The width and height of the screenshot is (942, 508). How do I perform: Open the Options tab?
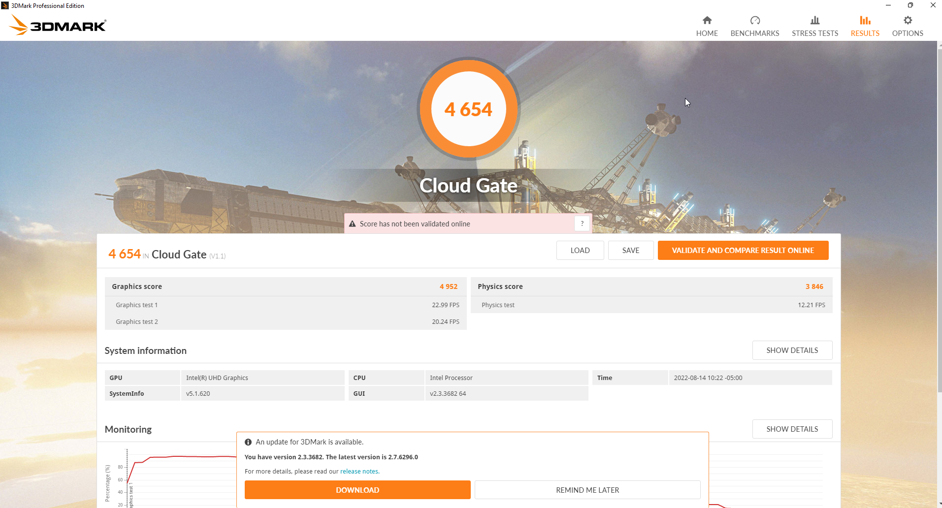(x=907, y=27)
